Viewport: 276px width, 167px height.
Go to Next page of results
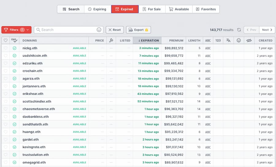point(267,30)
